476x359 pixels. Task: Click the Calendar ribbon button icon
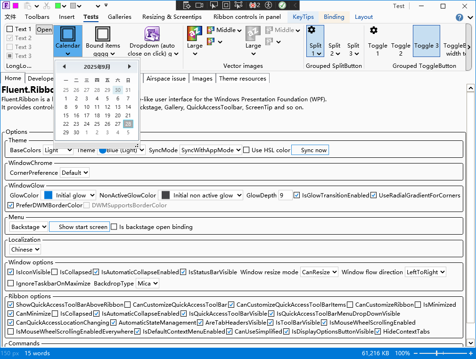coord(68,33)
